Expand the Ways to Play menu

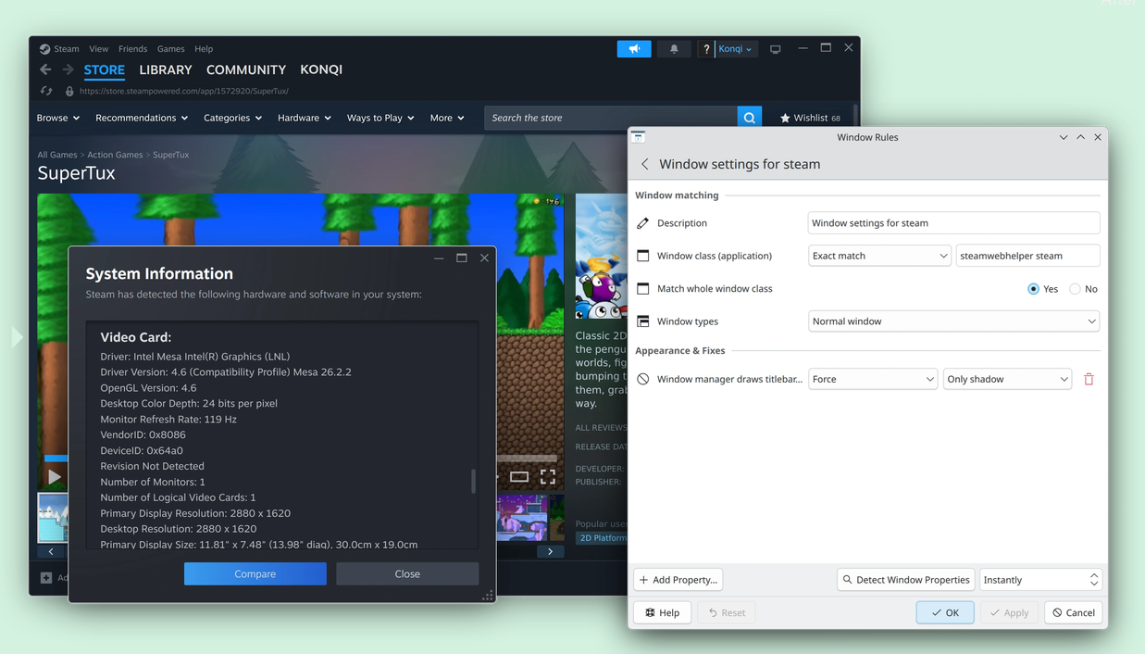[380, 118]
